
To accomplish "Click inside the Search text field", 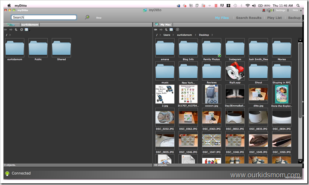I will coord(44,18).
